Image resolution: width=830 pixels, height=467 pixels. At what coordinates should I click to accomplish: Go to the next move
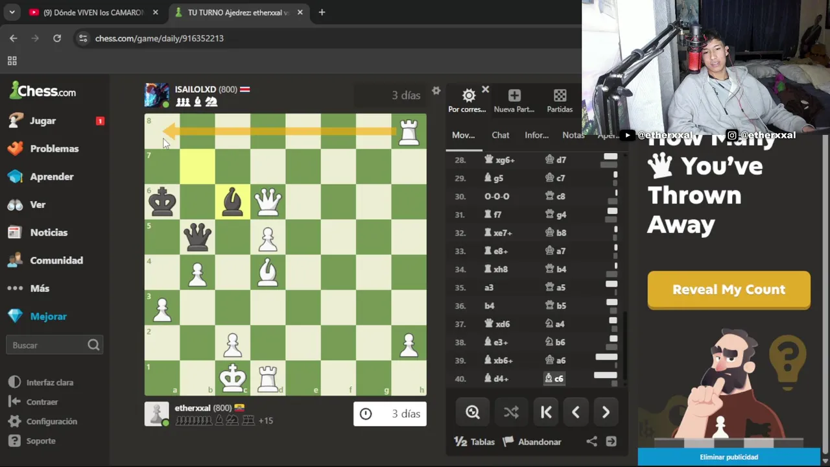pyautogui.click(x=606, y=413)
